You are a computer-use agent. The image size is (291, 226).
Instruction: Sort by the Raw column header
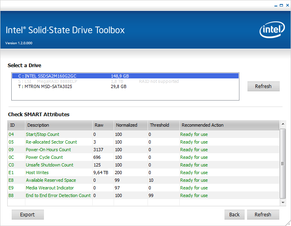click(x=103, y=125)
